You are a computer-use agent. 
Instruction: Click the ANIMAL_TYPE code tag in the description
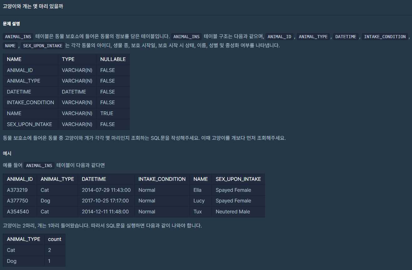[x=313, y=37]
